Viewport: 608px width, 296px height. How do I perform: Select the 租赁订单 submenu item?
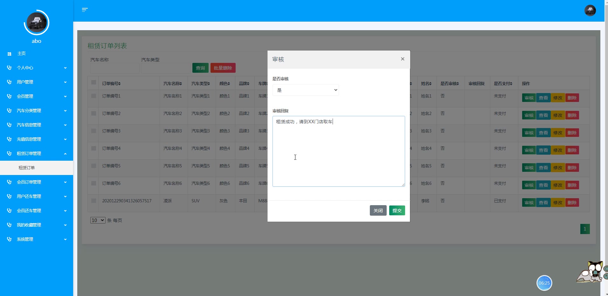[x=37, y=168]
